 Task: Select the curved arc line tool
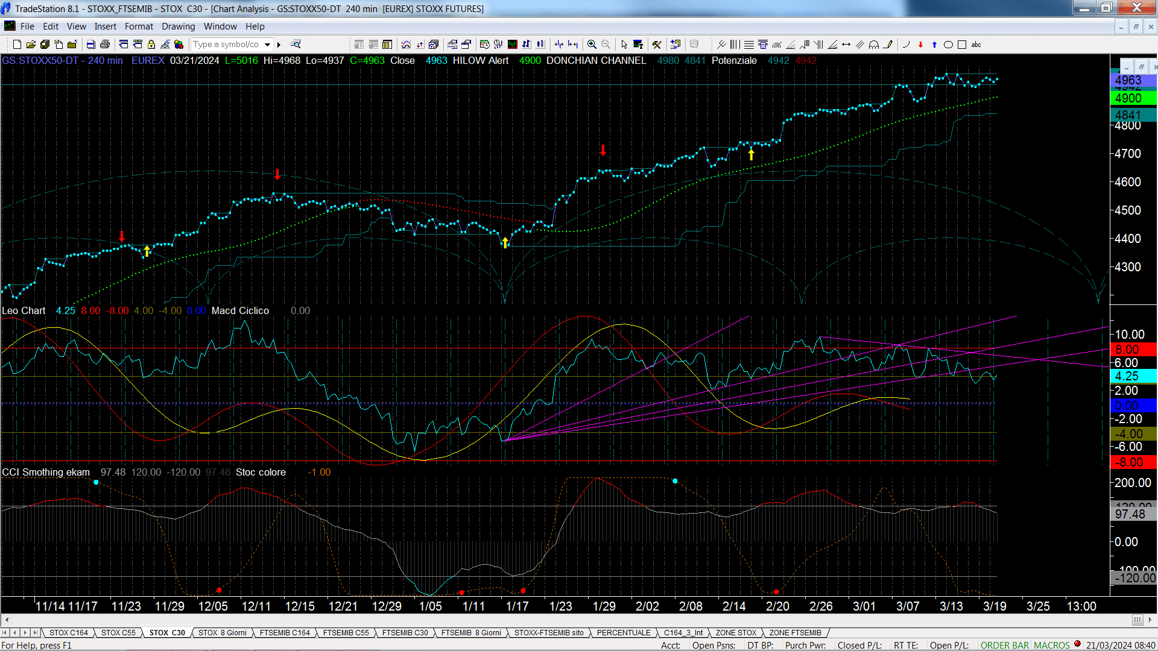click(x=906, y=45)
